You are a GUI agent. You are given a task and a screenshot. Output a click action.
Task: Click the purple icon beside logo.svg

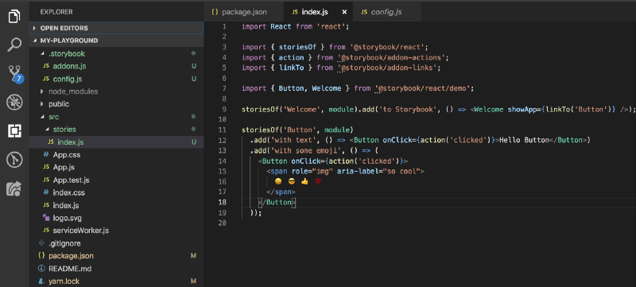pyautogui.click(x=46, y=218)
